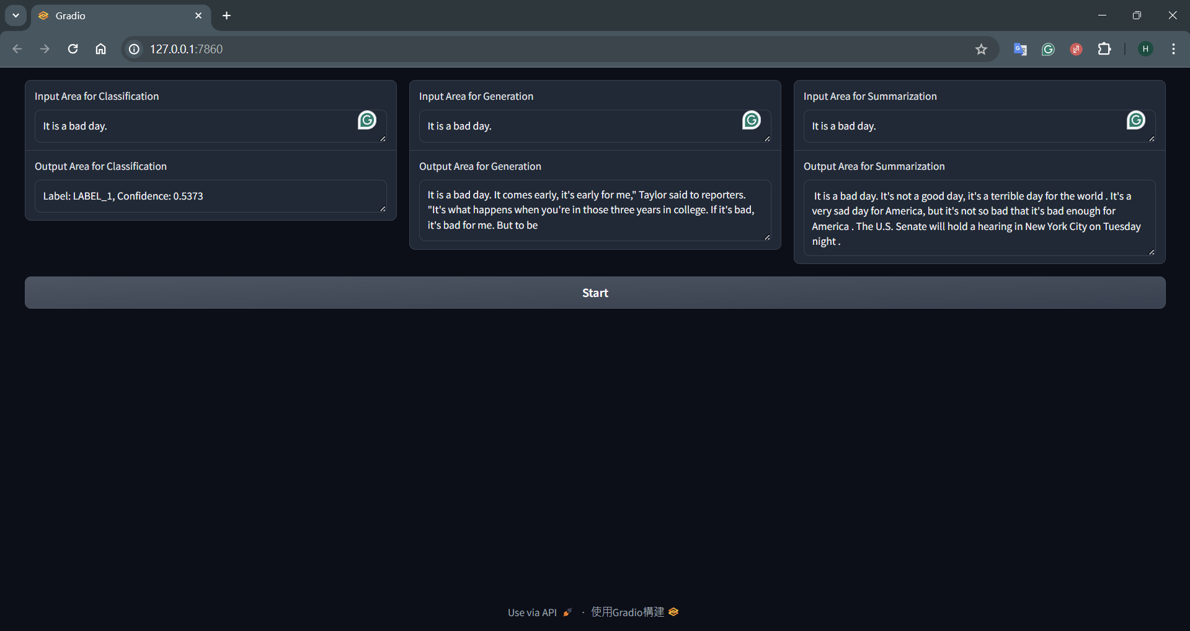Click resize handle of Summarization output box
1190x631 pixels.
tap(1152, 252)
